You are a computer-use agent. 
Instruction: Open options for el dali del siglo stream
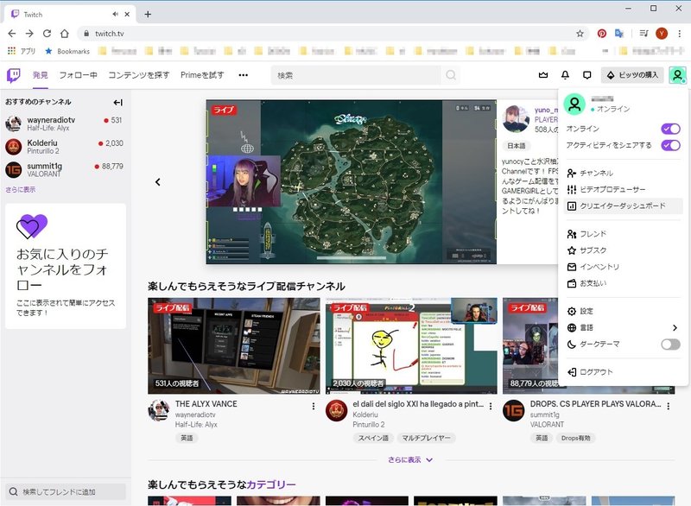click(x=491, y=406)
